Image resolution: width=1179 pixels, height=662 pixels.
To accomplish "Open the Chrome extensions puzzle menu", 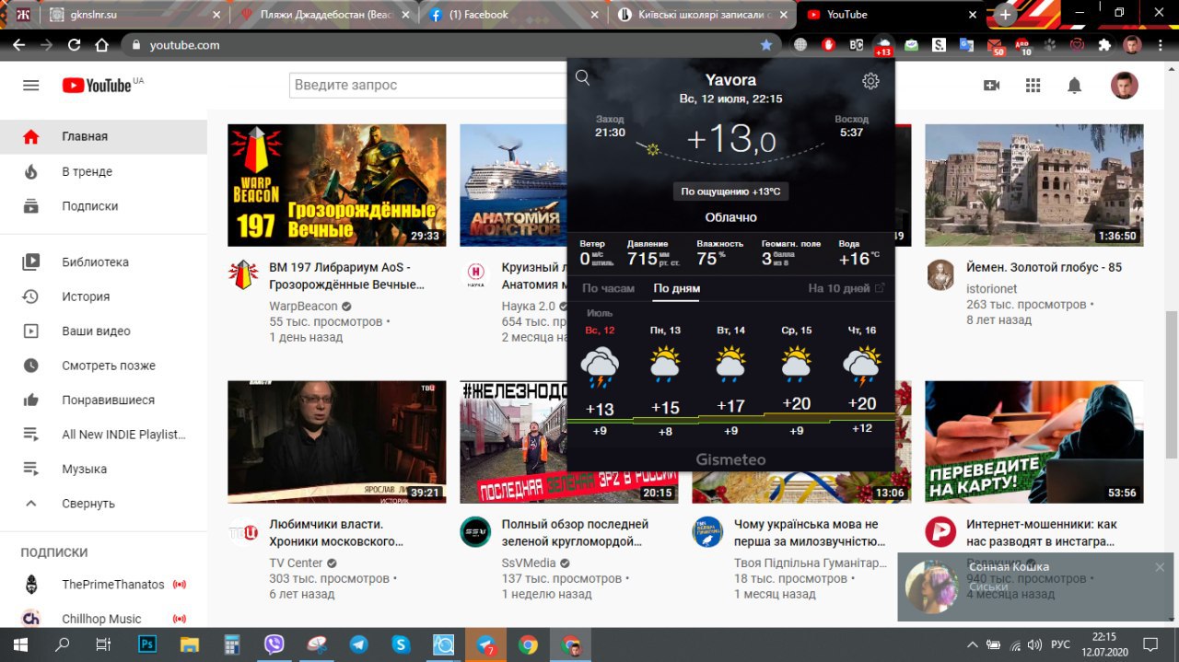I will click(1104, 44).
